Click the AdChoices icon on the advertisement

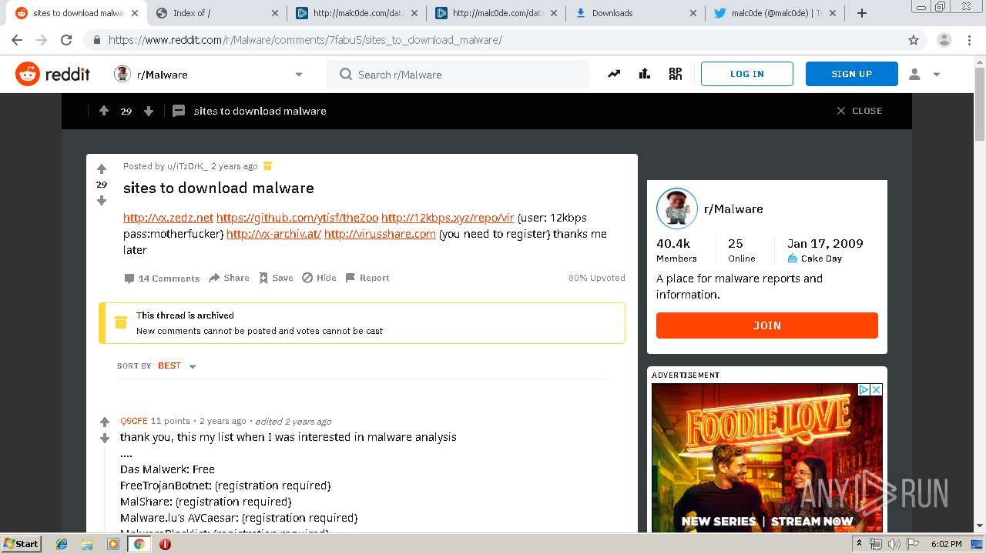864,390
